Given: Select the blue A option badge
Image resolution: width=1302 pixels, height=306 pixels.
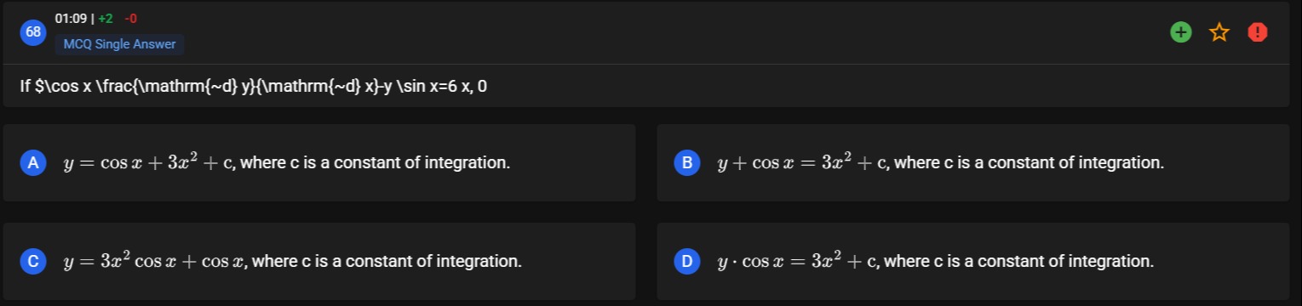Looking at the screenshot, I should point(33,162).
